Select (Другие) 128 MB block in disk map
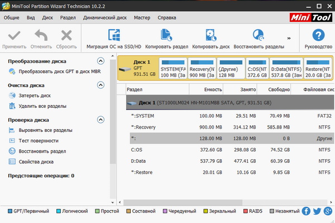Screen dimensions: 335x223 click(231, 68)
